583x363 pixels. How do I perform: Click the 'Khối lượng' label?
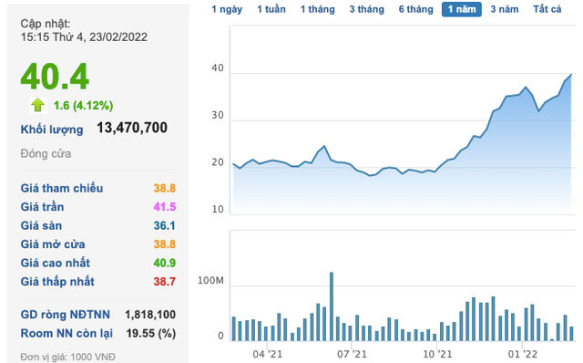[52, 130]
